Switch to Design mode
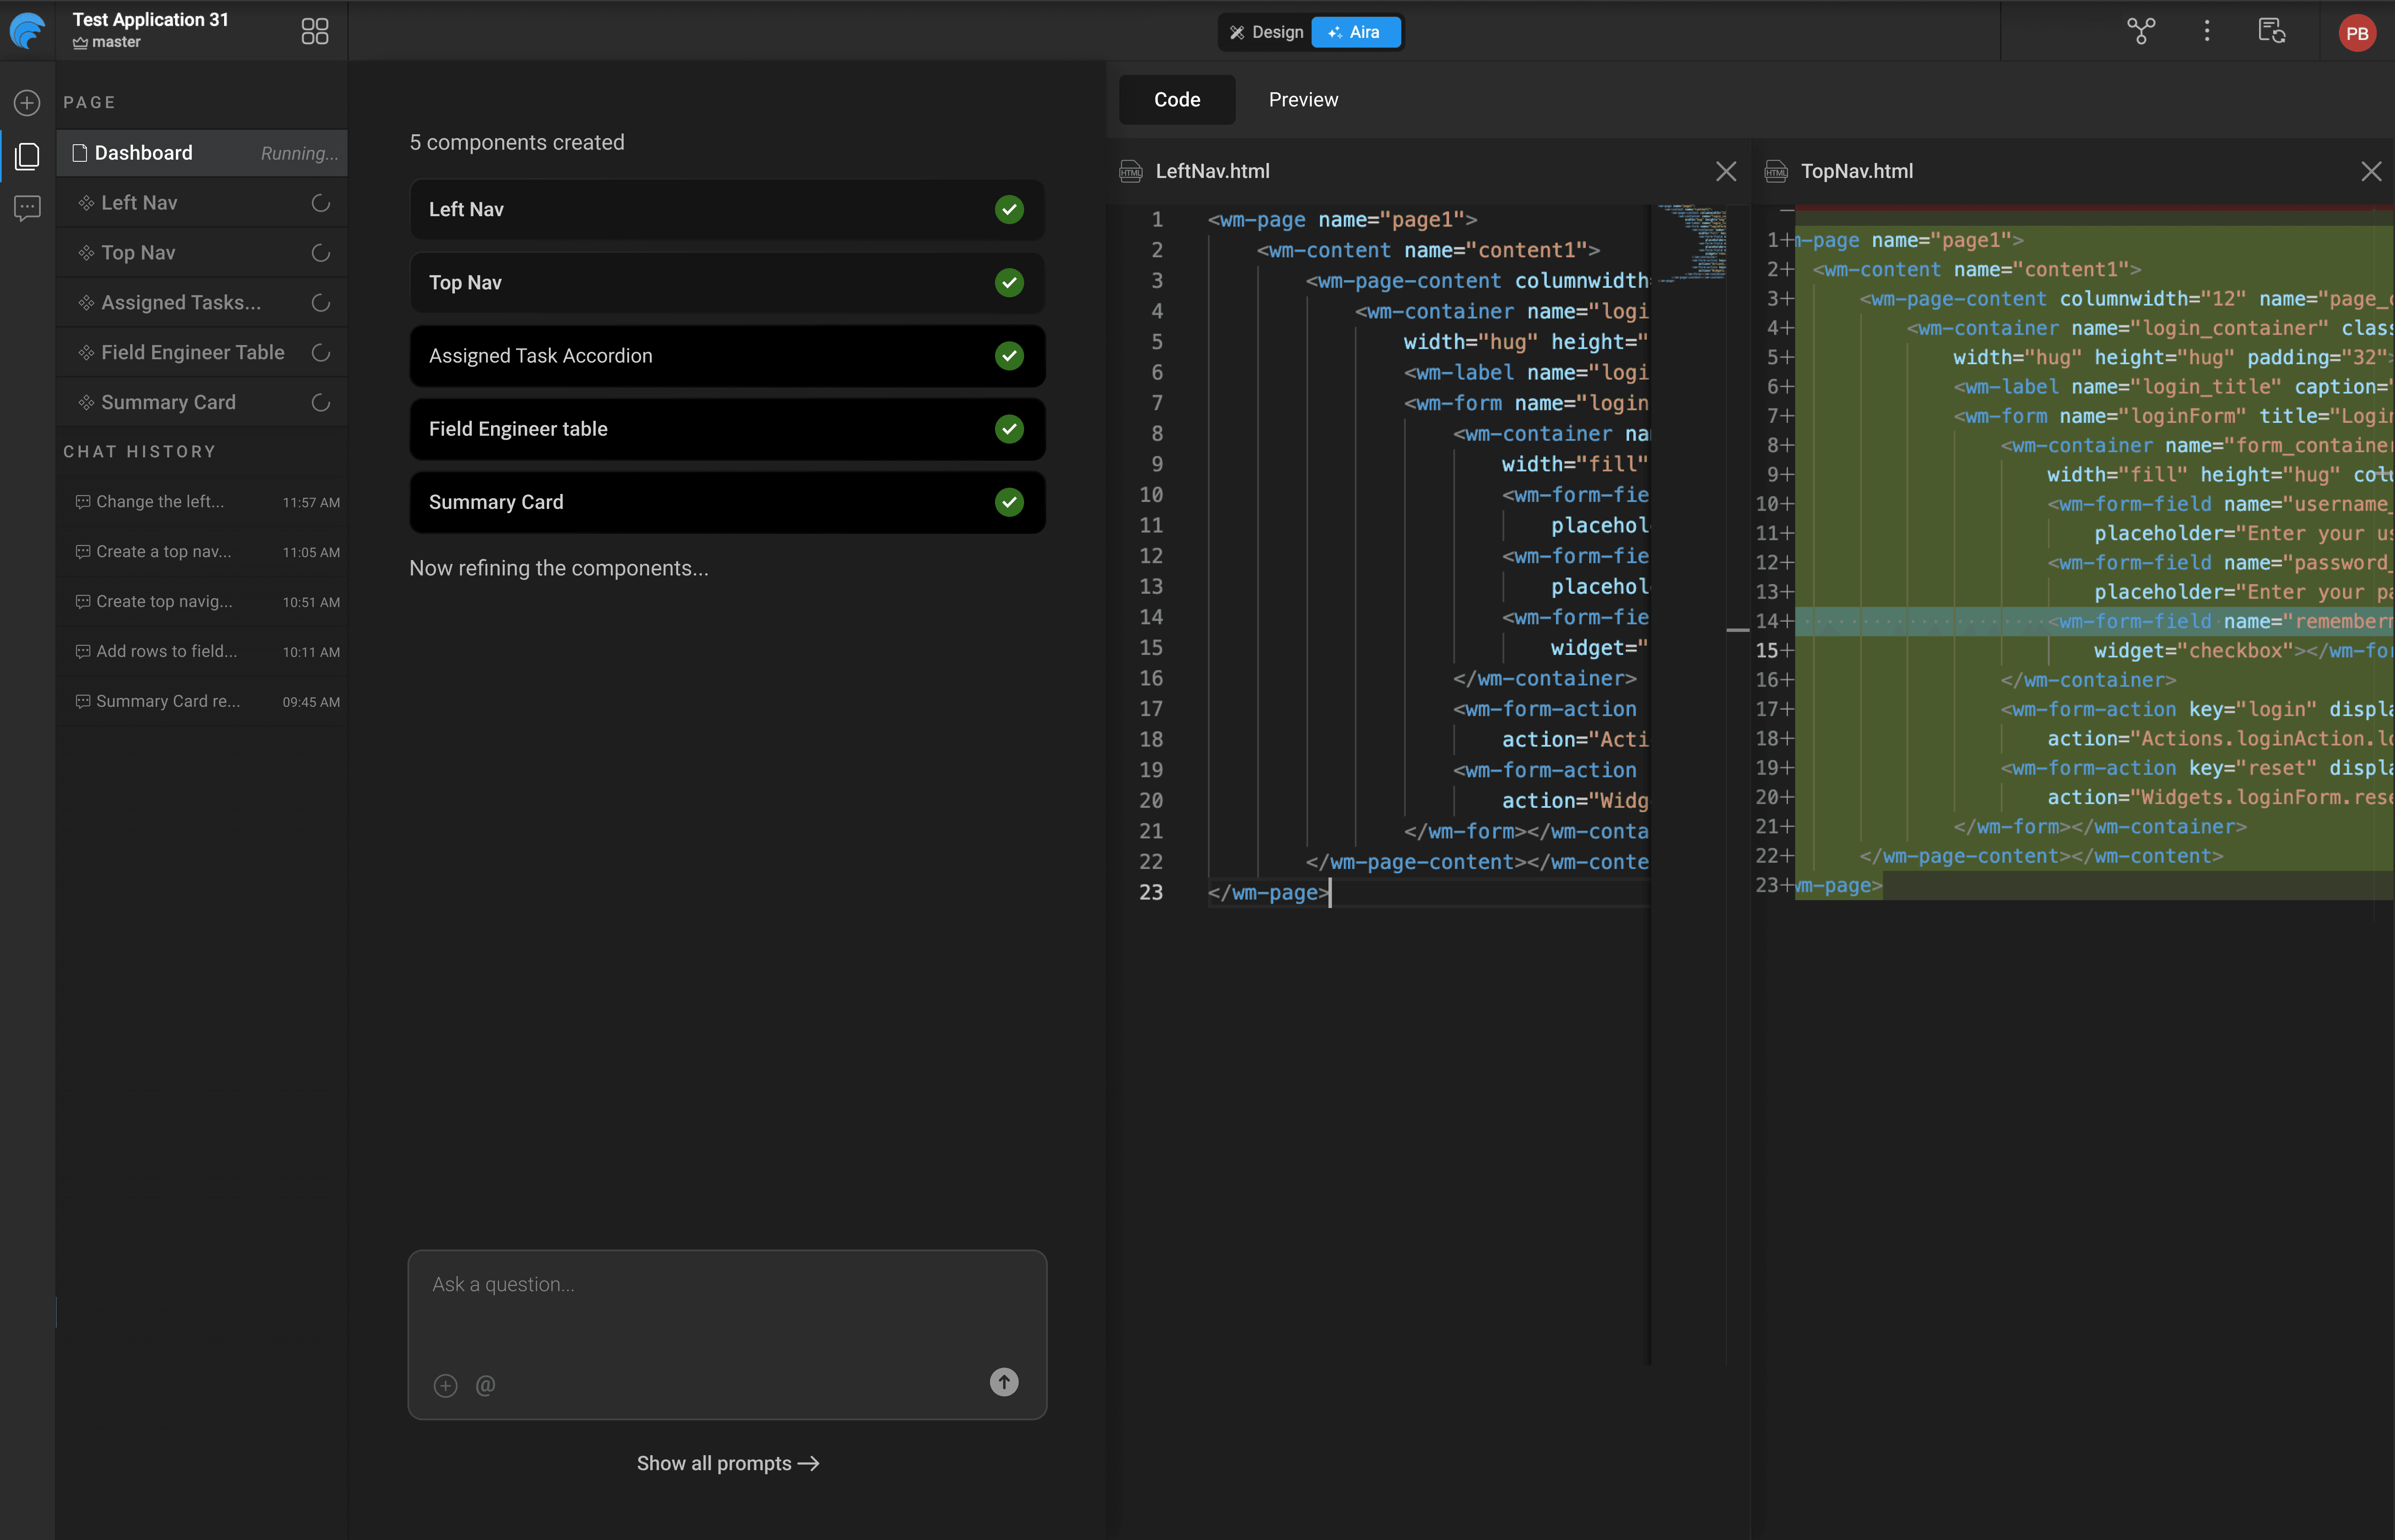Image resolution: width=2395 pixels, height=1540 pixels. pyautogui.click(x=1264, y=31)
